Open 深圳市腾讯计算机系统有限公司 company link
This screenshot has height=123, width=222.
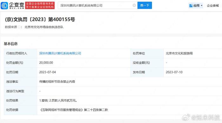point(60,53)
